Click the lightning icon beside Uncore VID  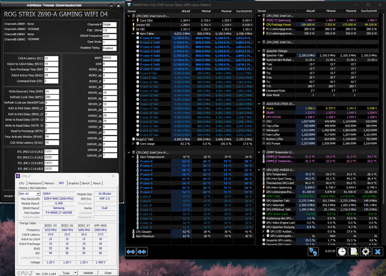[134, 25]
